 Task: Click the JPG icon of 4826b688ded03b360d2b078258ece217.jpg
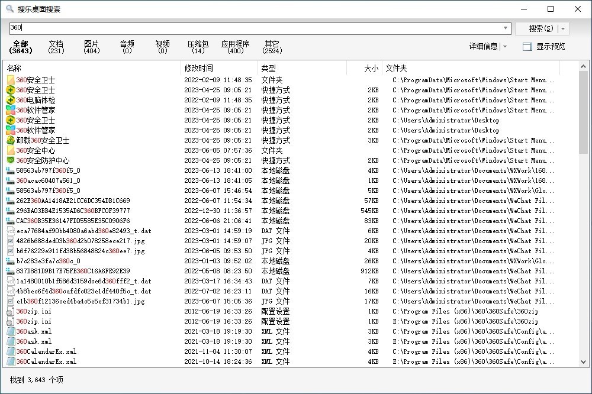tap(10, 241)
